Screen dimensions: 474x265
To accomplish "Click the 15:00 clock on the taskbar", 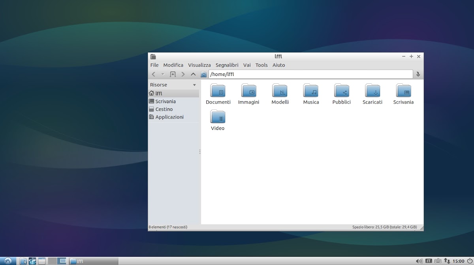I will pos(459,261).
